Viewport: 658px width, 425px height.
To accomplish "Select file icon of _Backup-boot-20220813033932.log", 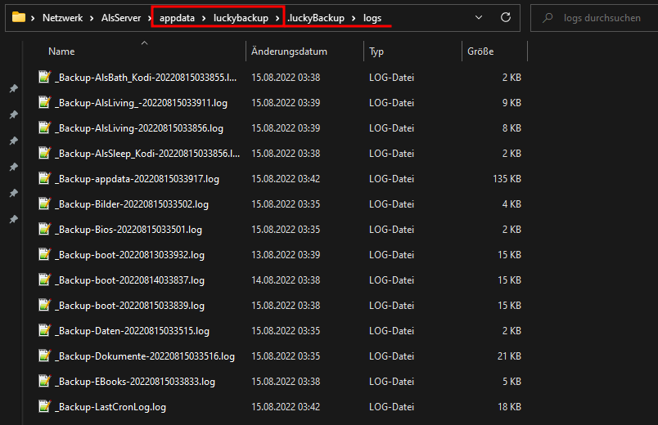I will pos(44,255).
